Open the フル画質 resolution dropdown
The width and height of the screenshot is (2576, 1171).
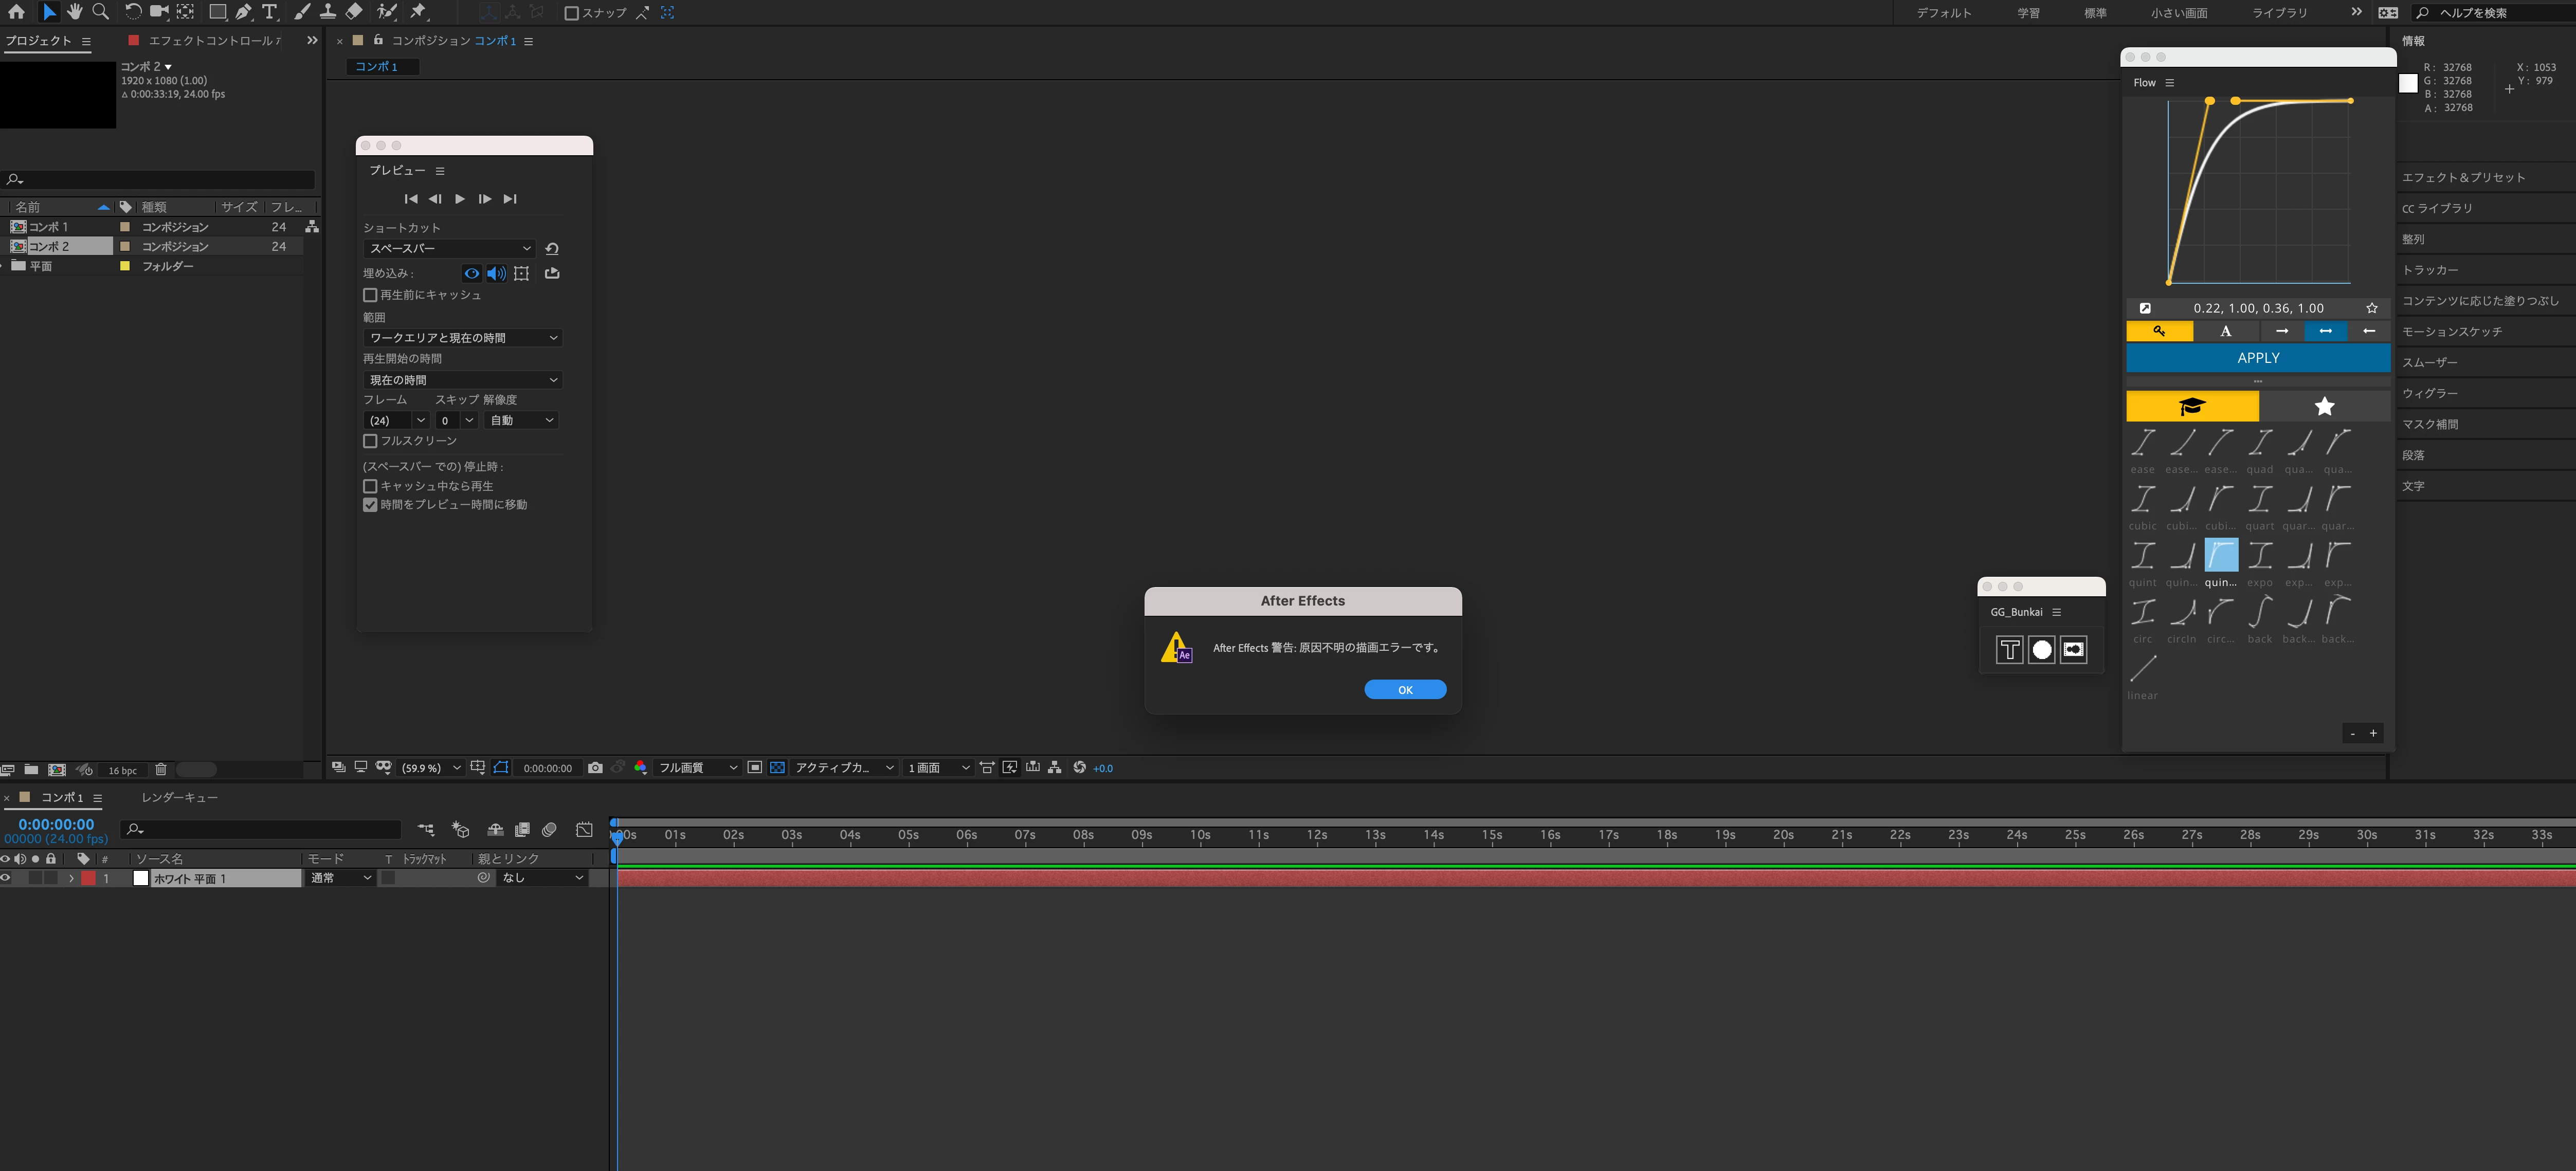(x=697, y=768)
